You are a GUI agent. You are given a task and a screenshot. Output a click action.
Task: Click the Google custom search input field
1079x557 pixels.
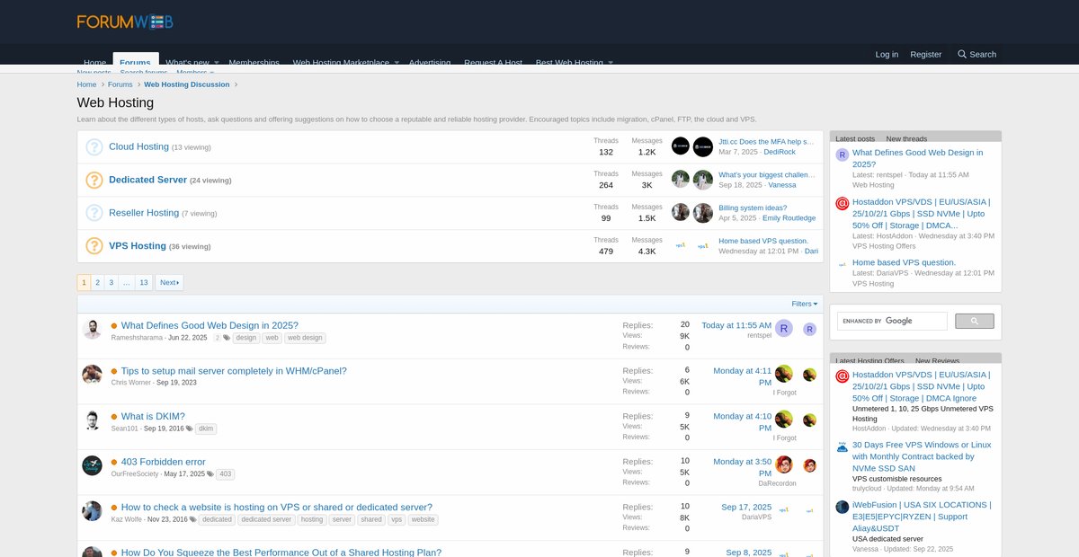tap(892, 321)
